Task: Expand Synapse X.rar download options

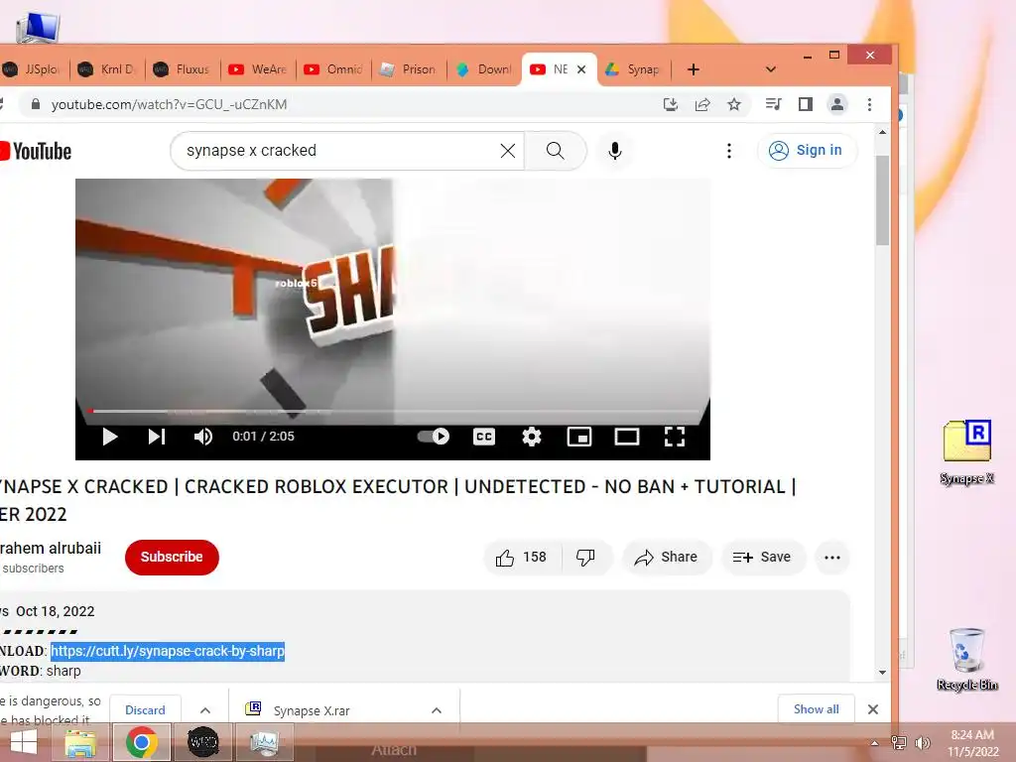Action: point(437,710)
